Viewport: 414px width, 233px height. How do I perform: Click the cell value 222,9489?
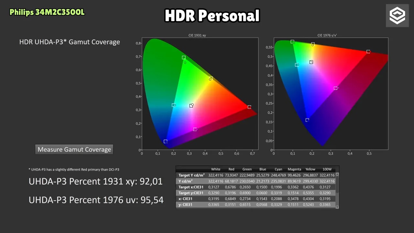(247, 175)
